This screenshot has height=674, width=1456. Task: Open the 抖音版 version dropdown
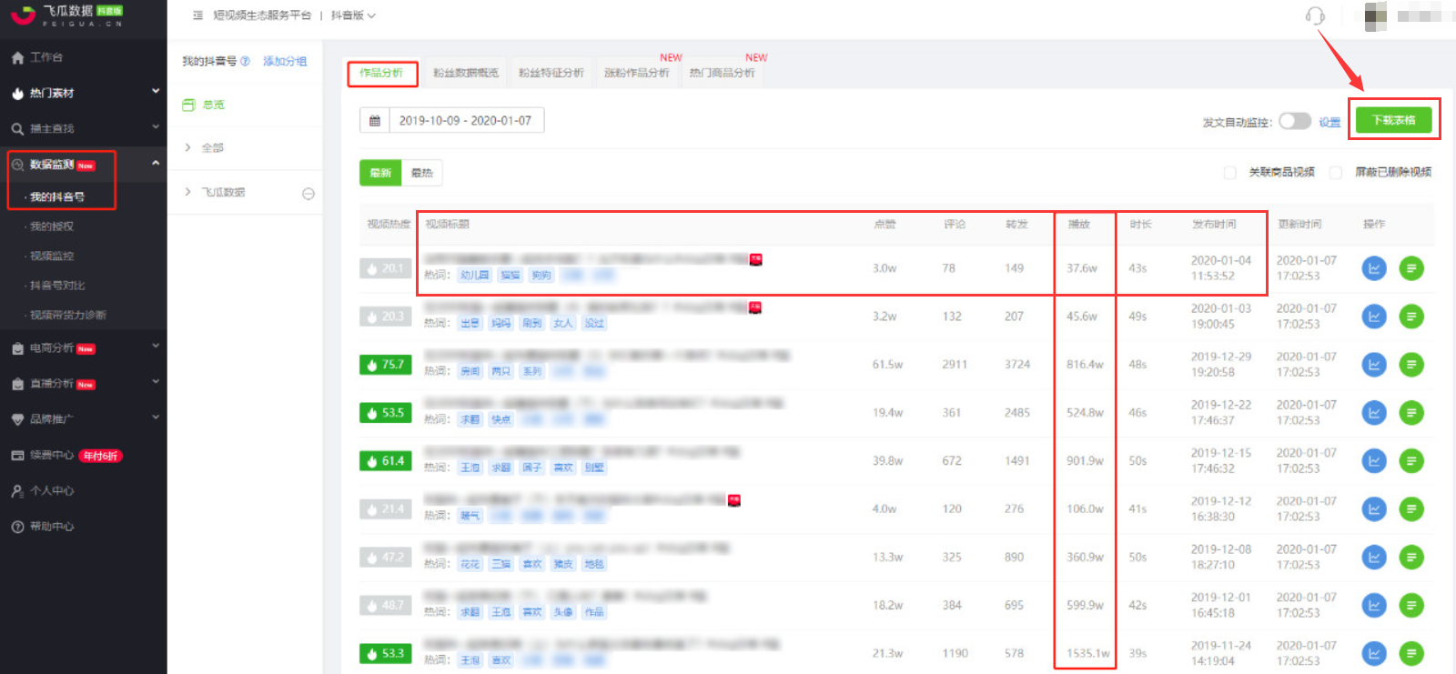[x=353, y=15]
